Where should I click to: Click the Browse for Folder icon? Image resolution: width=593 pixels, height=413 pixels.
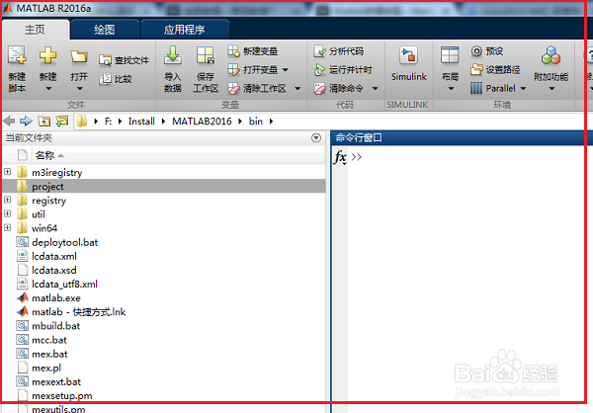click(62, 121)
